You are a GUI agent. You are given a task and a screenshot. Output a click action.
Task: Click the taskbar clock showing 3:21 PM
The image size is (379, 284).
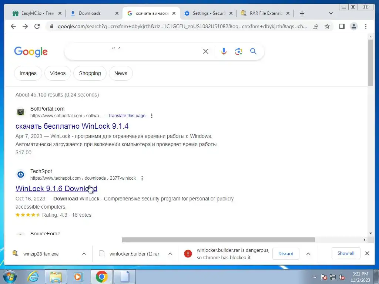coord(360,277)
